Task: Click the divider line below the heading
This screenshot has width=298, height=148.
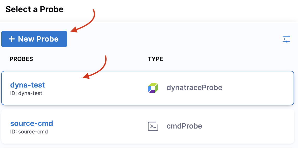Action: coord(149,22)
